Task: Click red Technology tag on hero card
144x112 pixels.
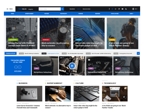Action: pyautogui.click(x=46, y=40)
